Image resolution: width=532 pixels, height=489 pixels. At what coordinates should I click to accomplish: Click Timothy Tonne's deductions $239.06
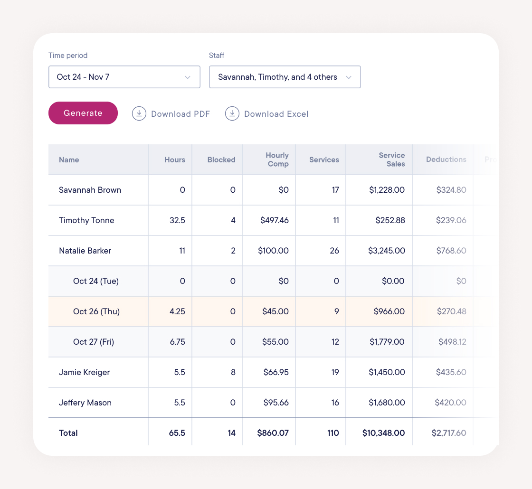tap(451, 220)
